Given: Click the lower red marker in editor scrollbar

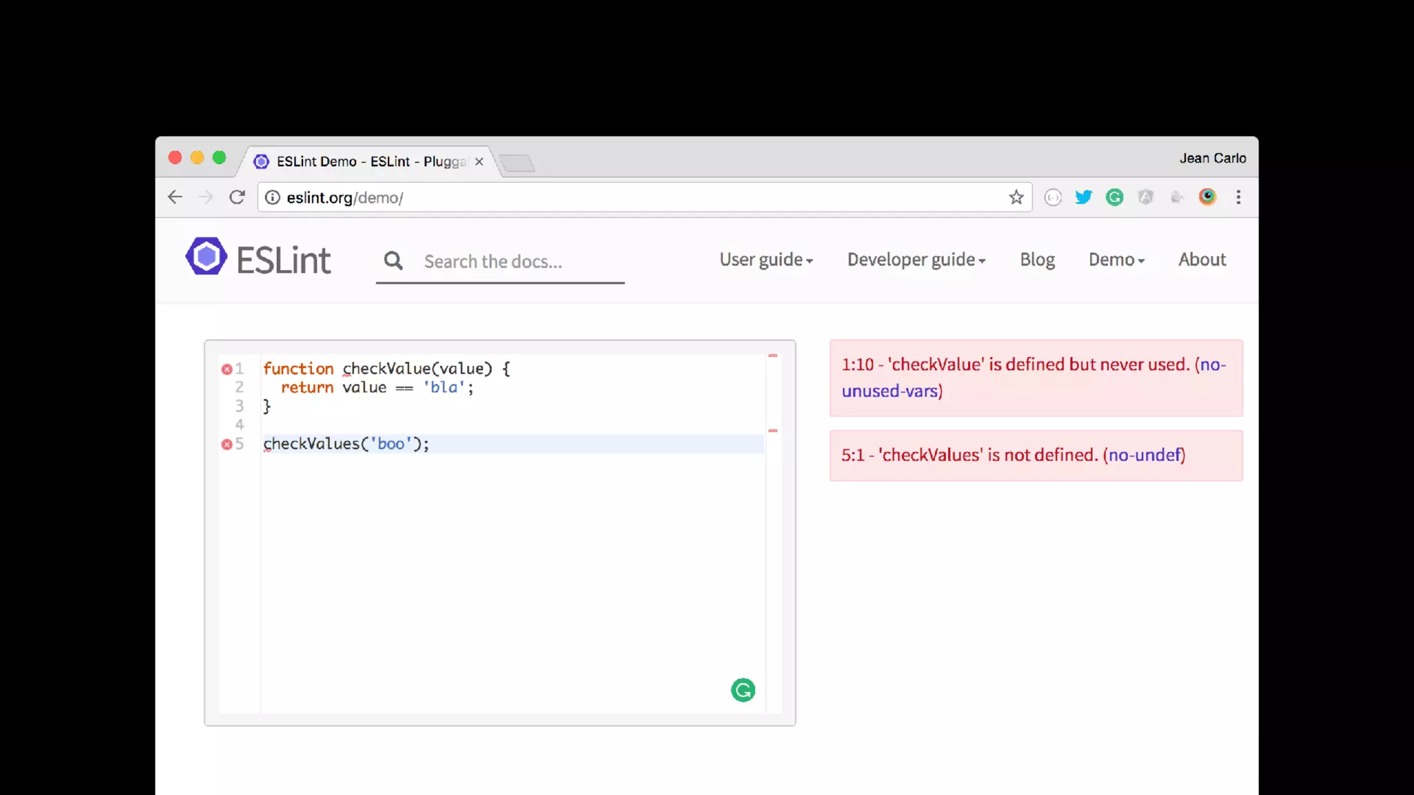Looking at the screenshot, I should tap(773, 431).
